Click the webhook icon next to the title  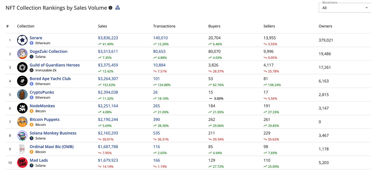pyautogui.click(x=117, y=8)
